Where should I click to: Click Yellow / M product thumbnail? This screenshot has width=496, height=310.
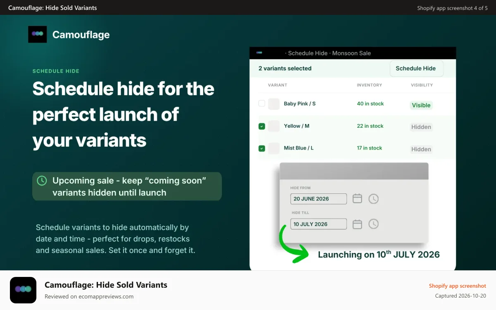pyautogui.click(x=274, y=126)
